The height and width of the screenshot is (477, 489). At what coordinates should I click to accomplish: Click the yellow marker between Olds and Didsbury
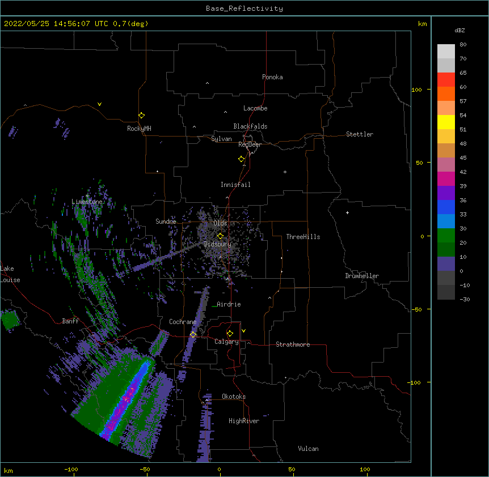(x=220, y=236)
